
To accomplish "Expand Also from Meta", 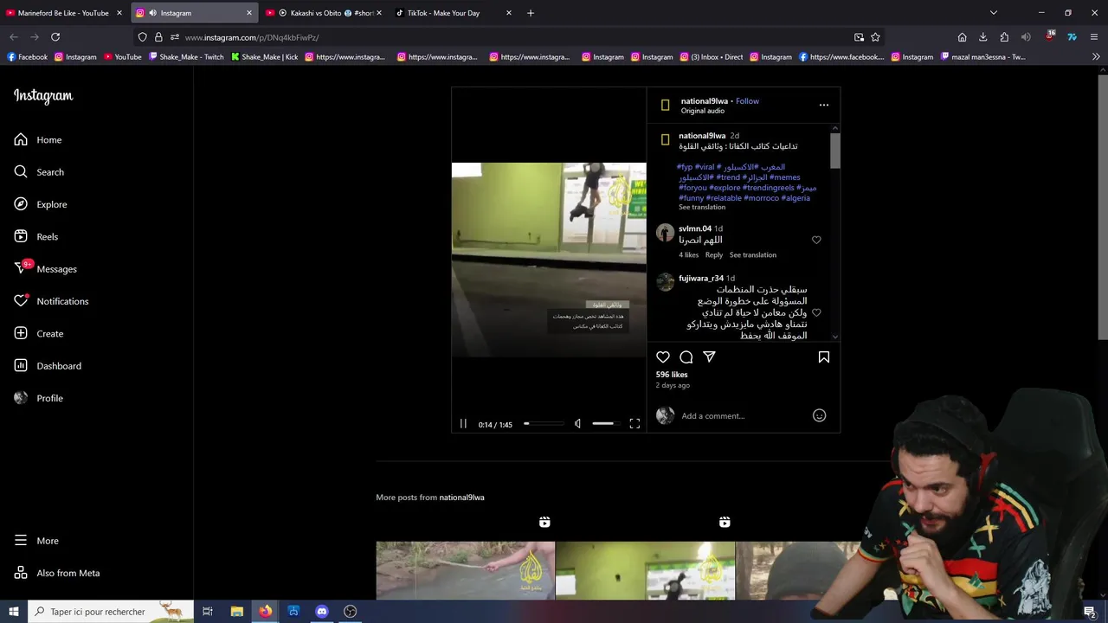I will [57, 573].
